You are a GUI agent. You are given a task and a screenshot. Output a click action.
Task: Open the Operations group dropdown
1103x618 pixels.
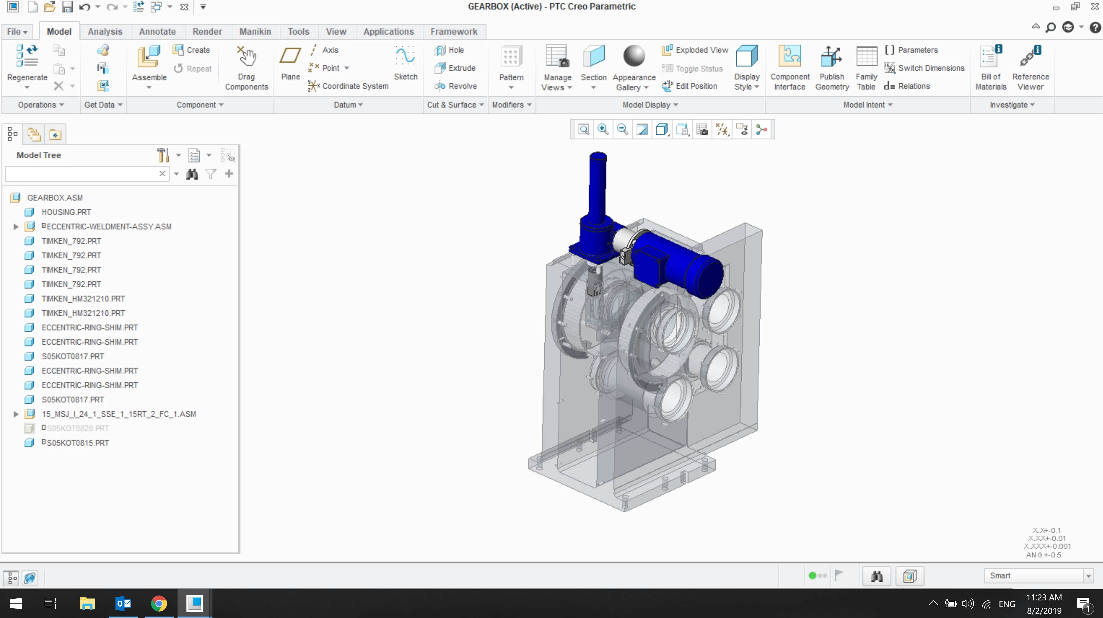tap(41, 105)
